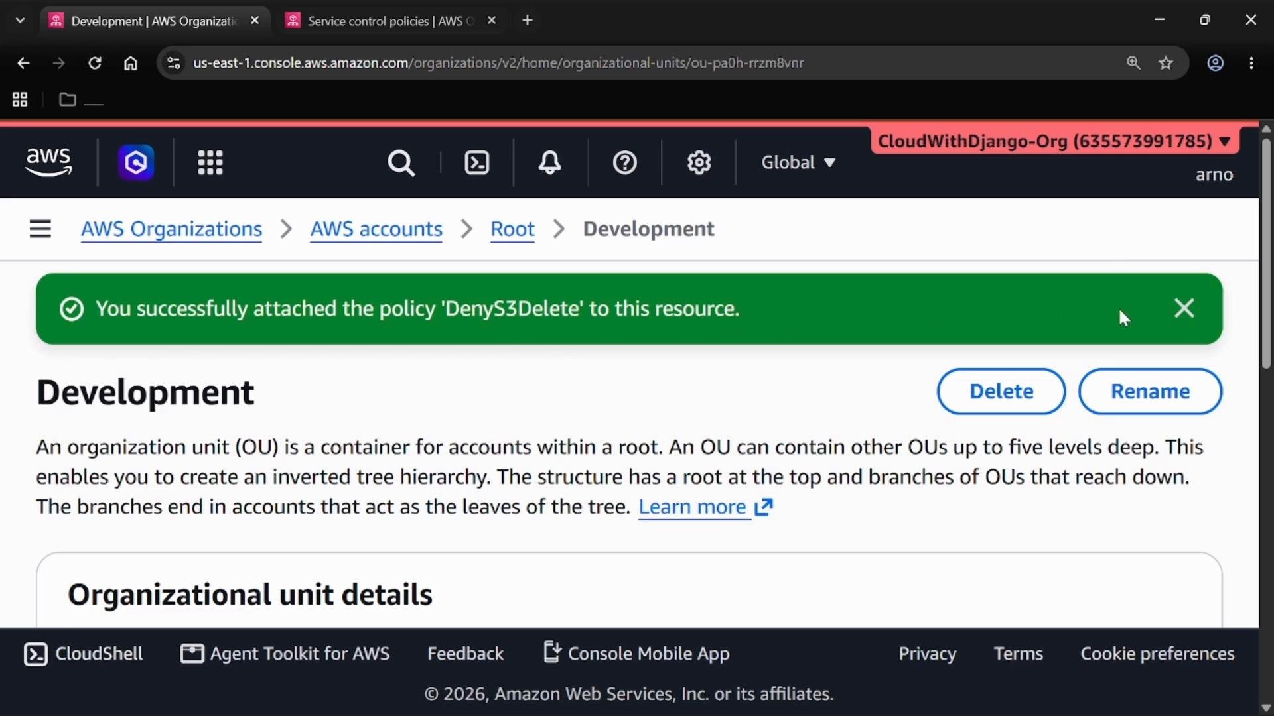Open the tab search dropdown arrow
Viewport: 1274px width, 716px height.
pyautogui.click(x=20, y=21)
